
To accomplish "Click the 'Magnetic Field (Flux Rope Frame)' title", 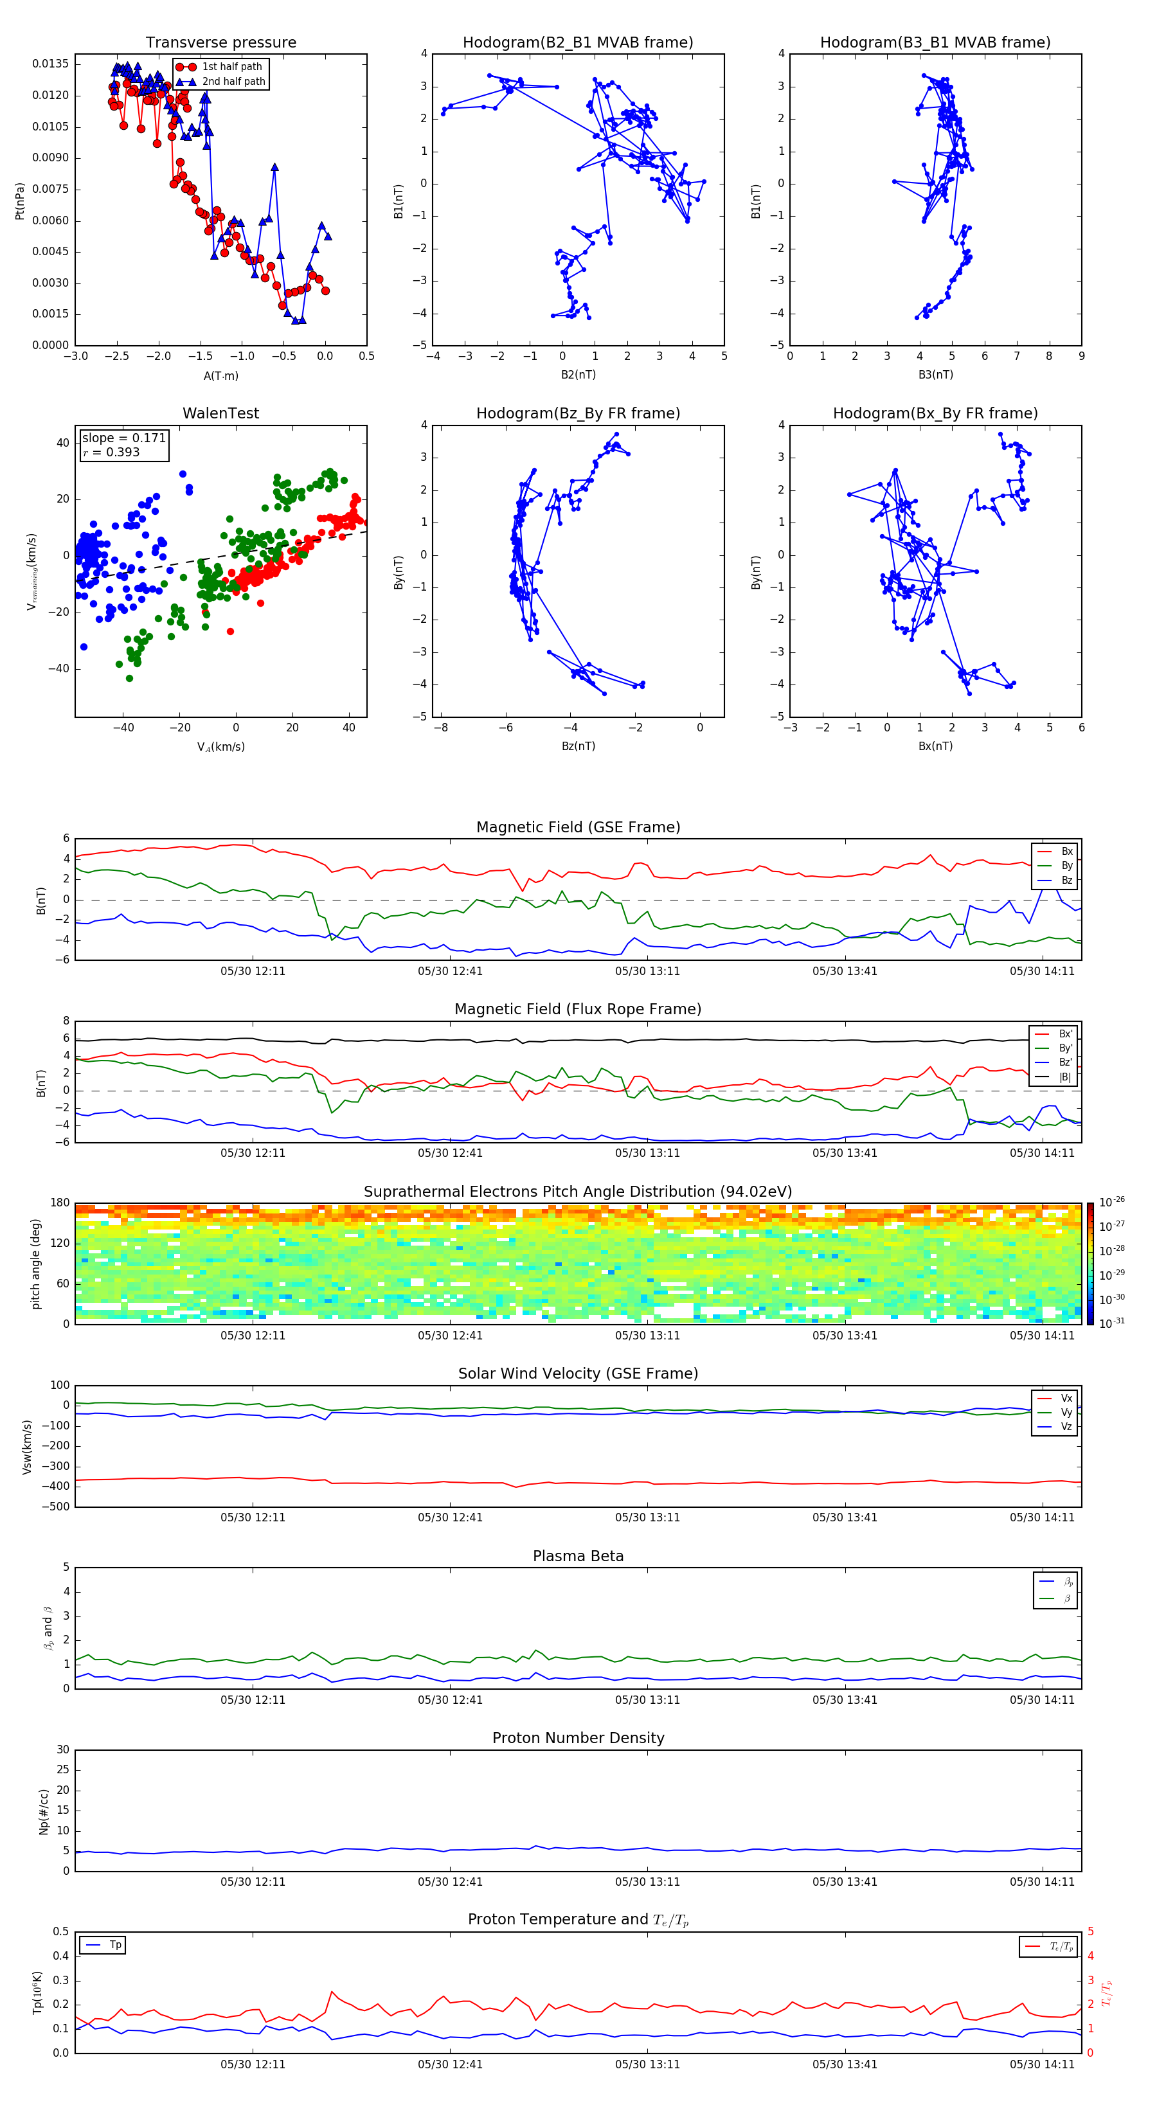I will point(578,1010).
